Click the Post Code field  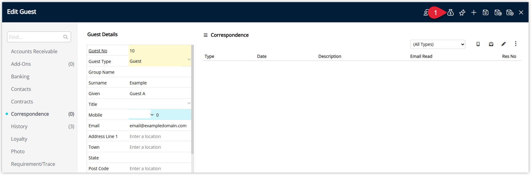159,168
